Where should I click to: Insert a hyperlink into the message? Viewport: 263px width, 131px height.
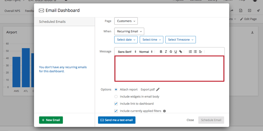click(180, 52)
